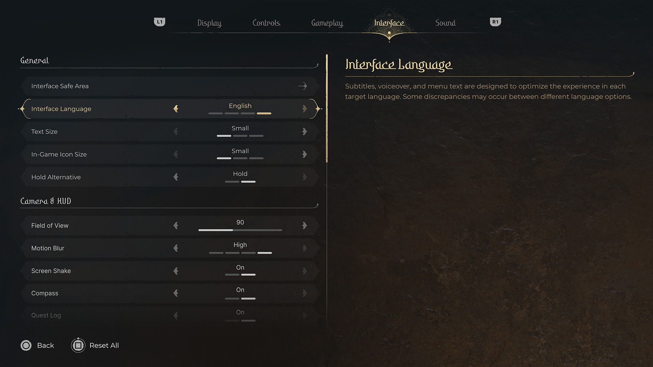This screenshot has width=653, height=367.
Task: Toggle Hold Alternative to the previous option
Action: click(x=176, y=177)
